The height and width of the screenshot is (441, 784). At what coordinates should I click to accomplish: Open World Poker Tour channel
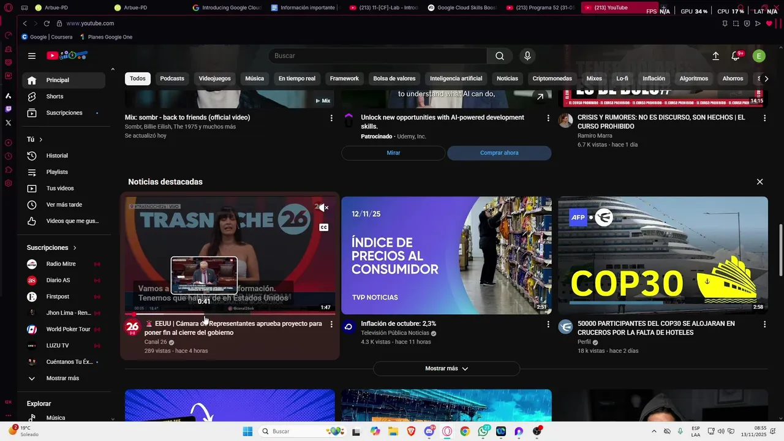[64, 329]
